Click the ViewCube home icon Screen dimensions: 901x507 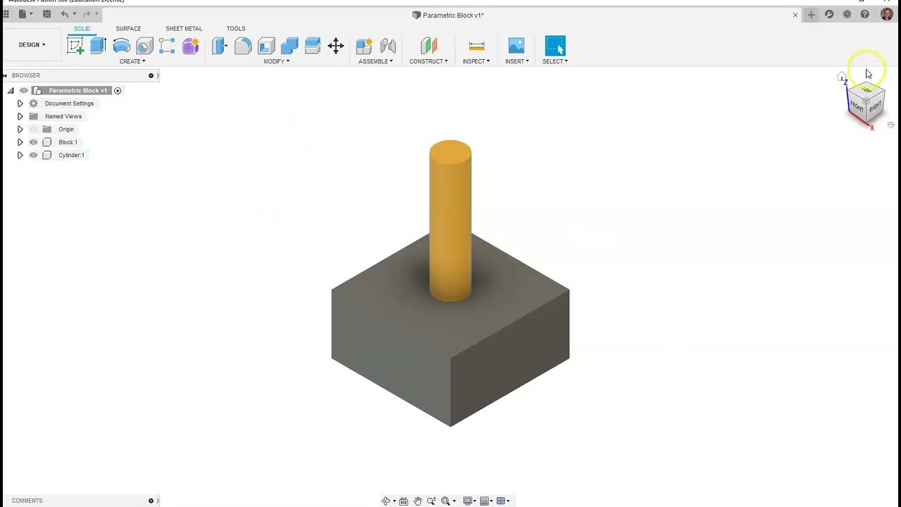(x=842, y=77)
